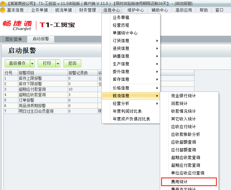231x190 pixels.
Task: Switch to the 启动报警 tab
Action: coord(41,39)
